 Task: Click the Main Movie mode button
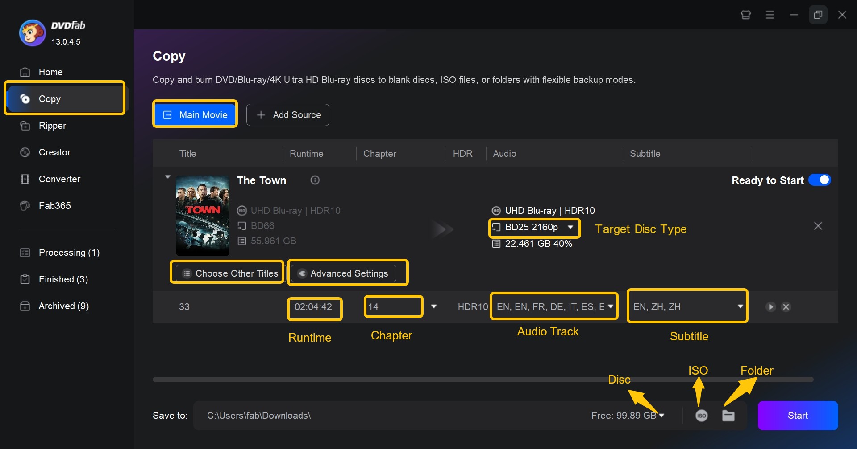tap(195, 114)
